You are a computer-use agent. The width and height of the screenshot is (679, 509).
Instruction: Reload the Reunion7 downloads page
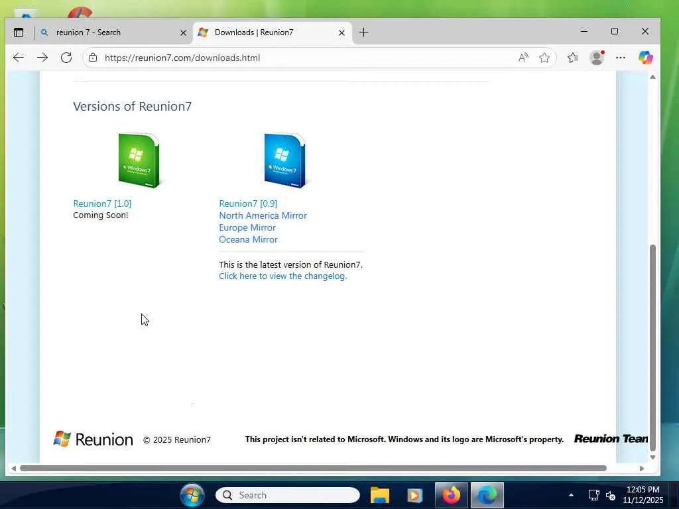click(66, 58)
